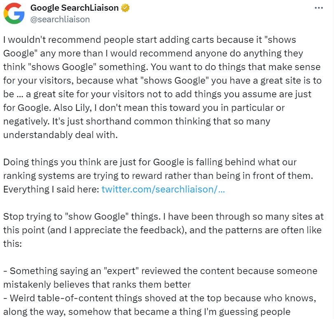Open the @searchliaison handle profile
Screen dimensions: 335x319
tap(60, 19)
